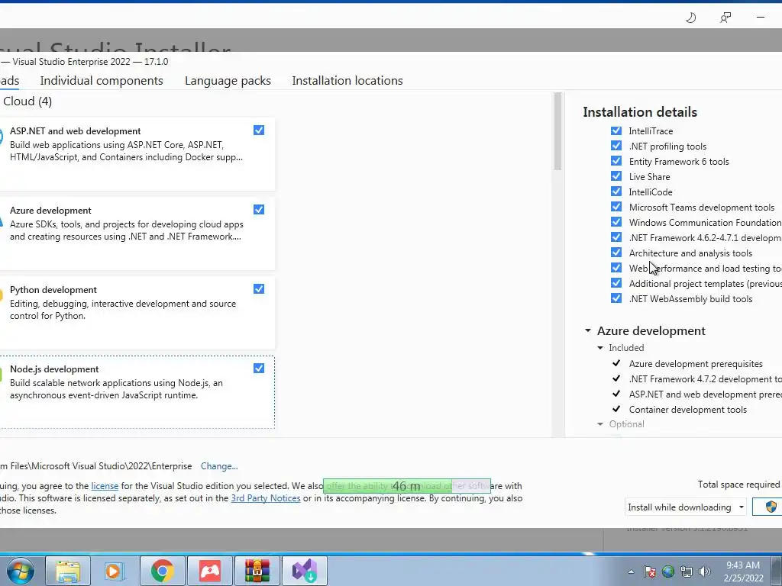
Task: Click the shield install button
Action: [x=767, y=507]
